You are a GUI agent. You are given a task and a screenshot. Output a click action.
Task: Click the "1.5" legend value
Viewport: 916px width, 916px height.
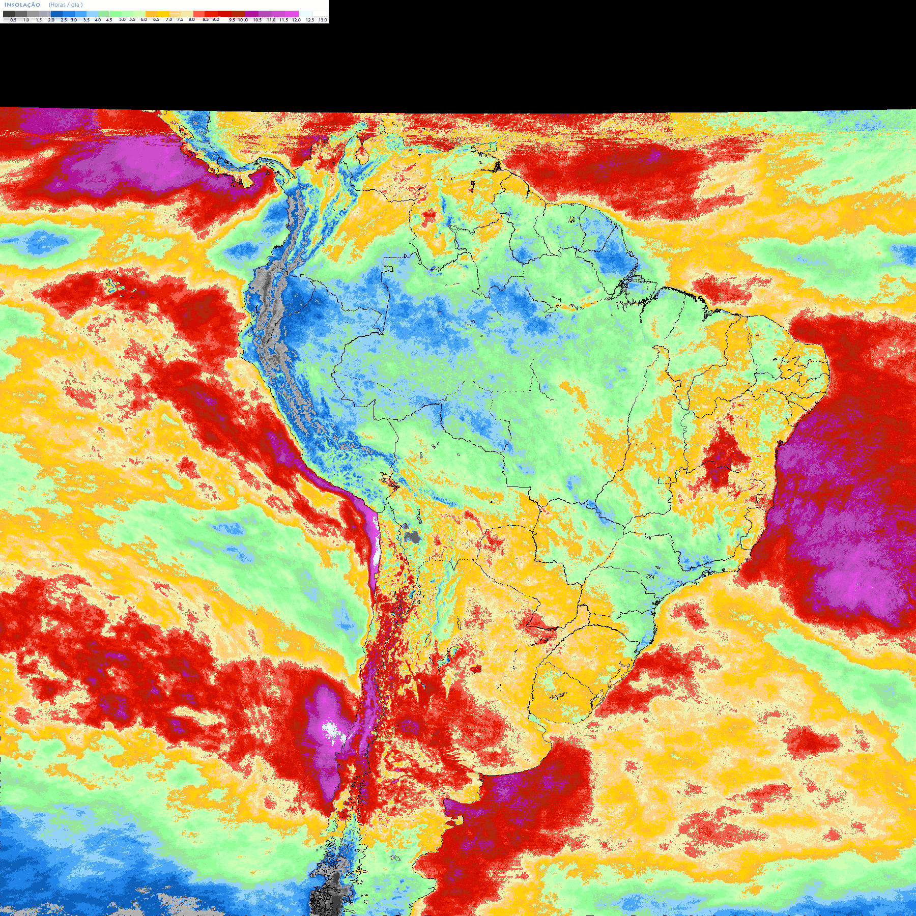tap(39, 20)
